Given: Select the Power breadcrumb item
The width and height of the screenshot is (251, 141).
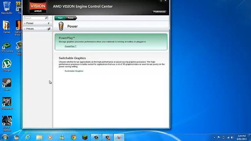Looking at the screenshot, I should point(71,18).
